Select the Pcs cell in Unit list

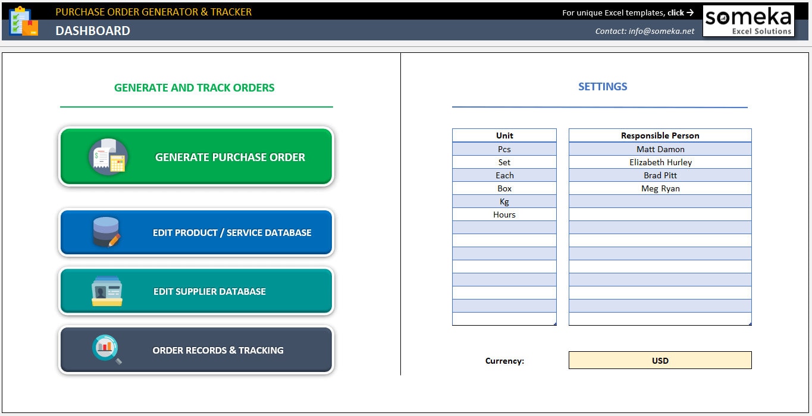[x=504, y=149]
